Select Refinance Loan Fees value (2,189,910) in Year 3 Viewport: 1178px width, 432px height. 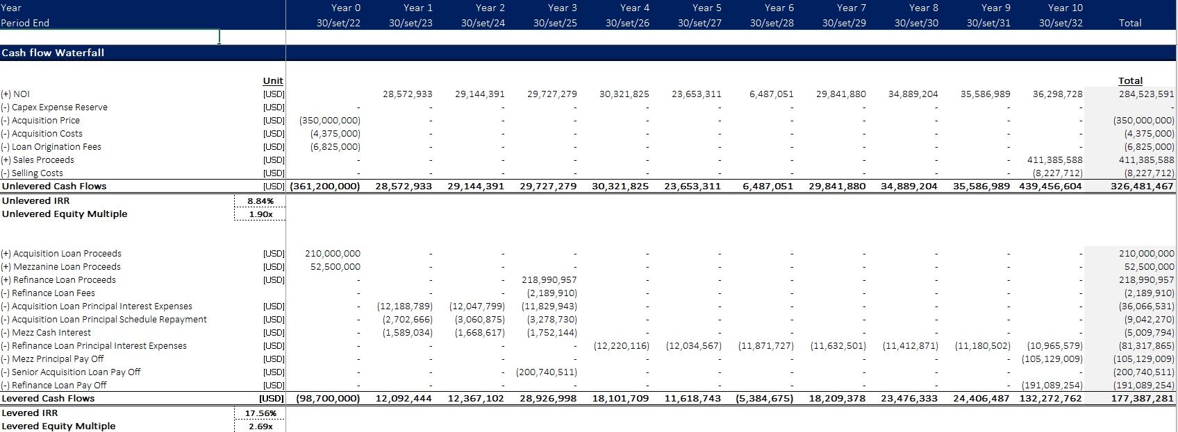pyautogui.click(x=552, y=293)
